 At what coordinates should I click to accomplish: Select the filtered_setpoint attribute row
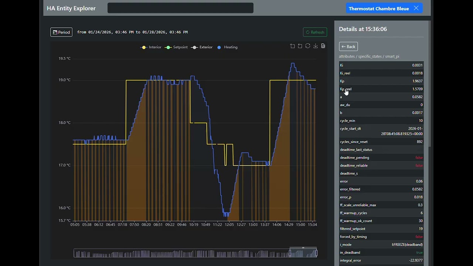coord(381,229)
